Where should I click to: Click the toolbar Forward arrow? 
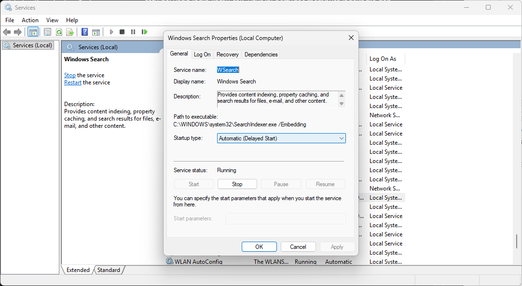pos(18,32)
